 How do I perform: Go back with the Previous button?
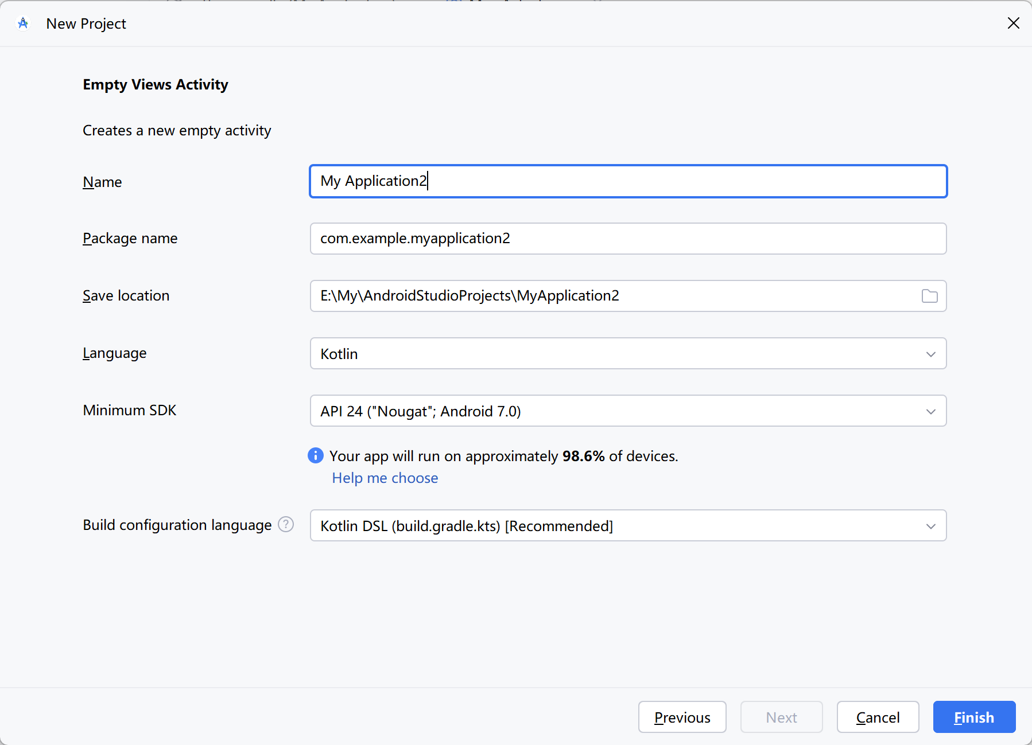[682, 717]
